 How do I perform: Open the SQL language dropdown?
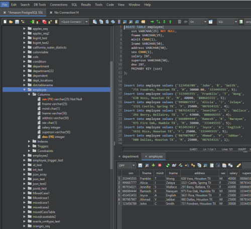(x=236, y=22)
